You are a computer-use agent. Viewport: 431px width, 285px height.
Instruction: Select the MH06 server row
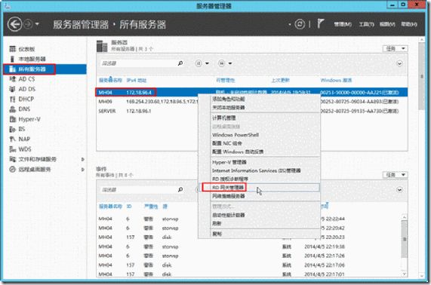(251, 102)
